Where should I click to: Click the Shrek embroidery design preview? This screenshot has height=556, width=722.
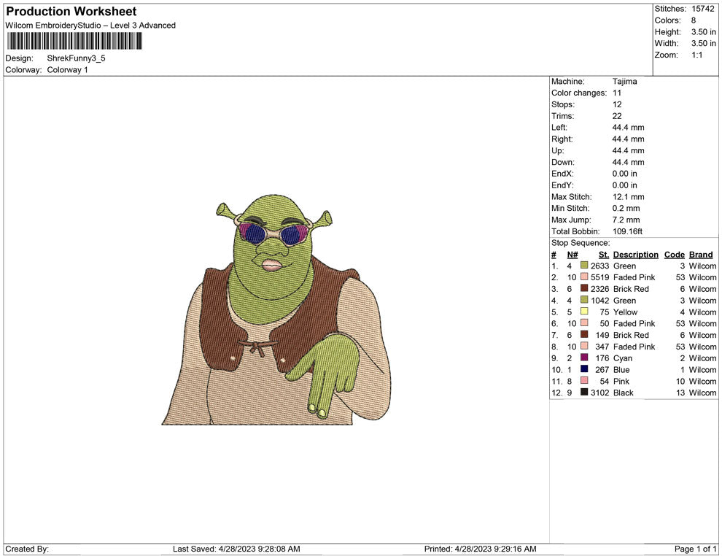[x=276, y=309]
